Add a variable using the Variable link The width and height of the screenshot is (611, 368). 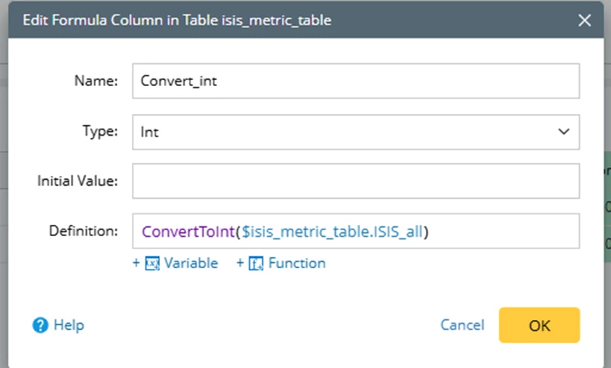pos(190,264)
